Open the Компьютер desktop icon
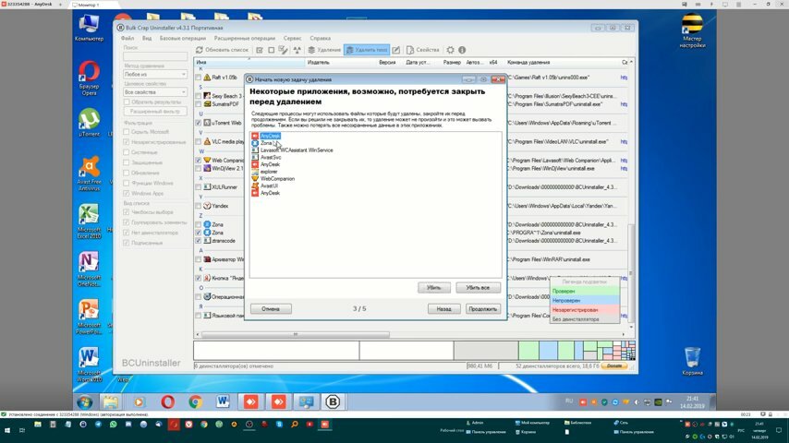This screenshot has height=443, width=789. (89, 28)
